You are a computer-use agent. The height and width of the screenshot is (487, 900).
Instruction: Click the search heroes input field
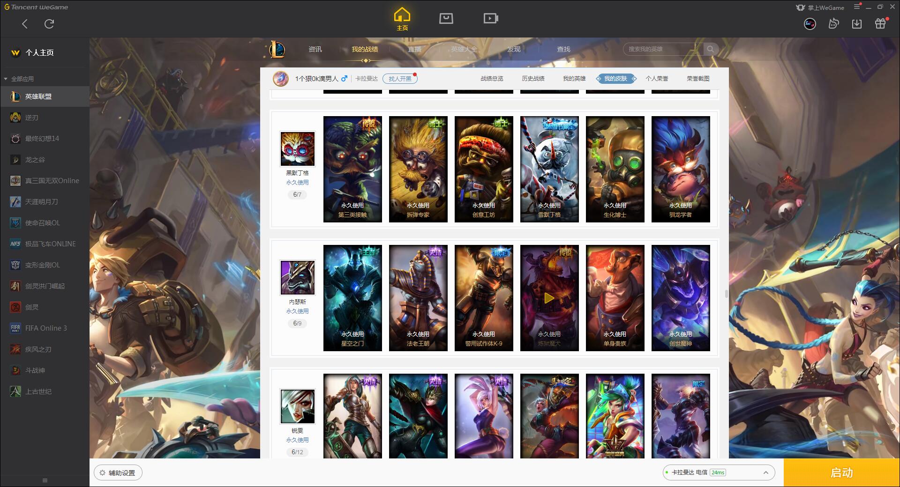(664, 49)
